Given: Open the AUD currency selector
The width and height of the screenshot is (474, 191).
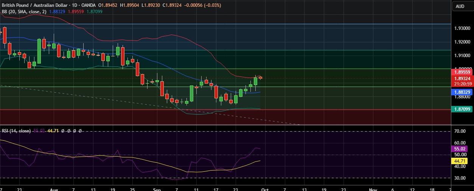Looking at the screenshot, I should (x=460, y=6).
